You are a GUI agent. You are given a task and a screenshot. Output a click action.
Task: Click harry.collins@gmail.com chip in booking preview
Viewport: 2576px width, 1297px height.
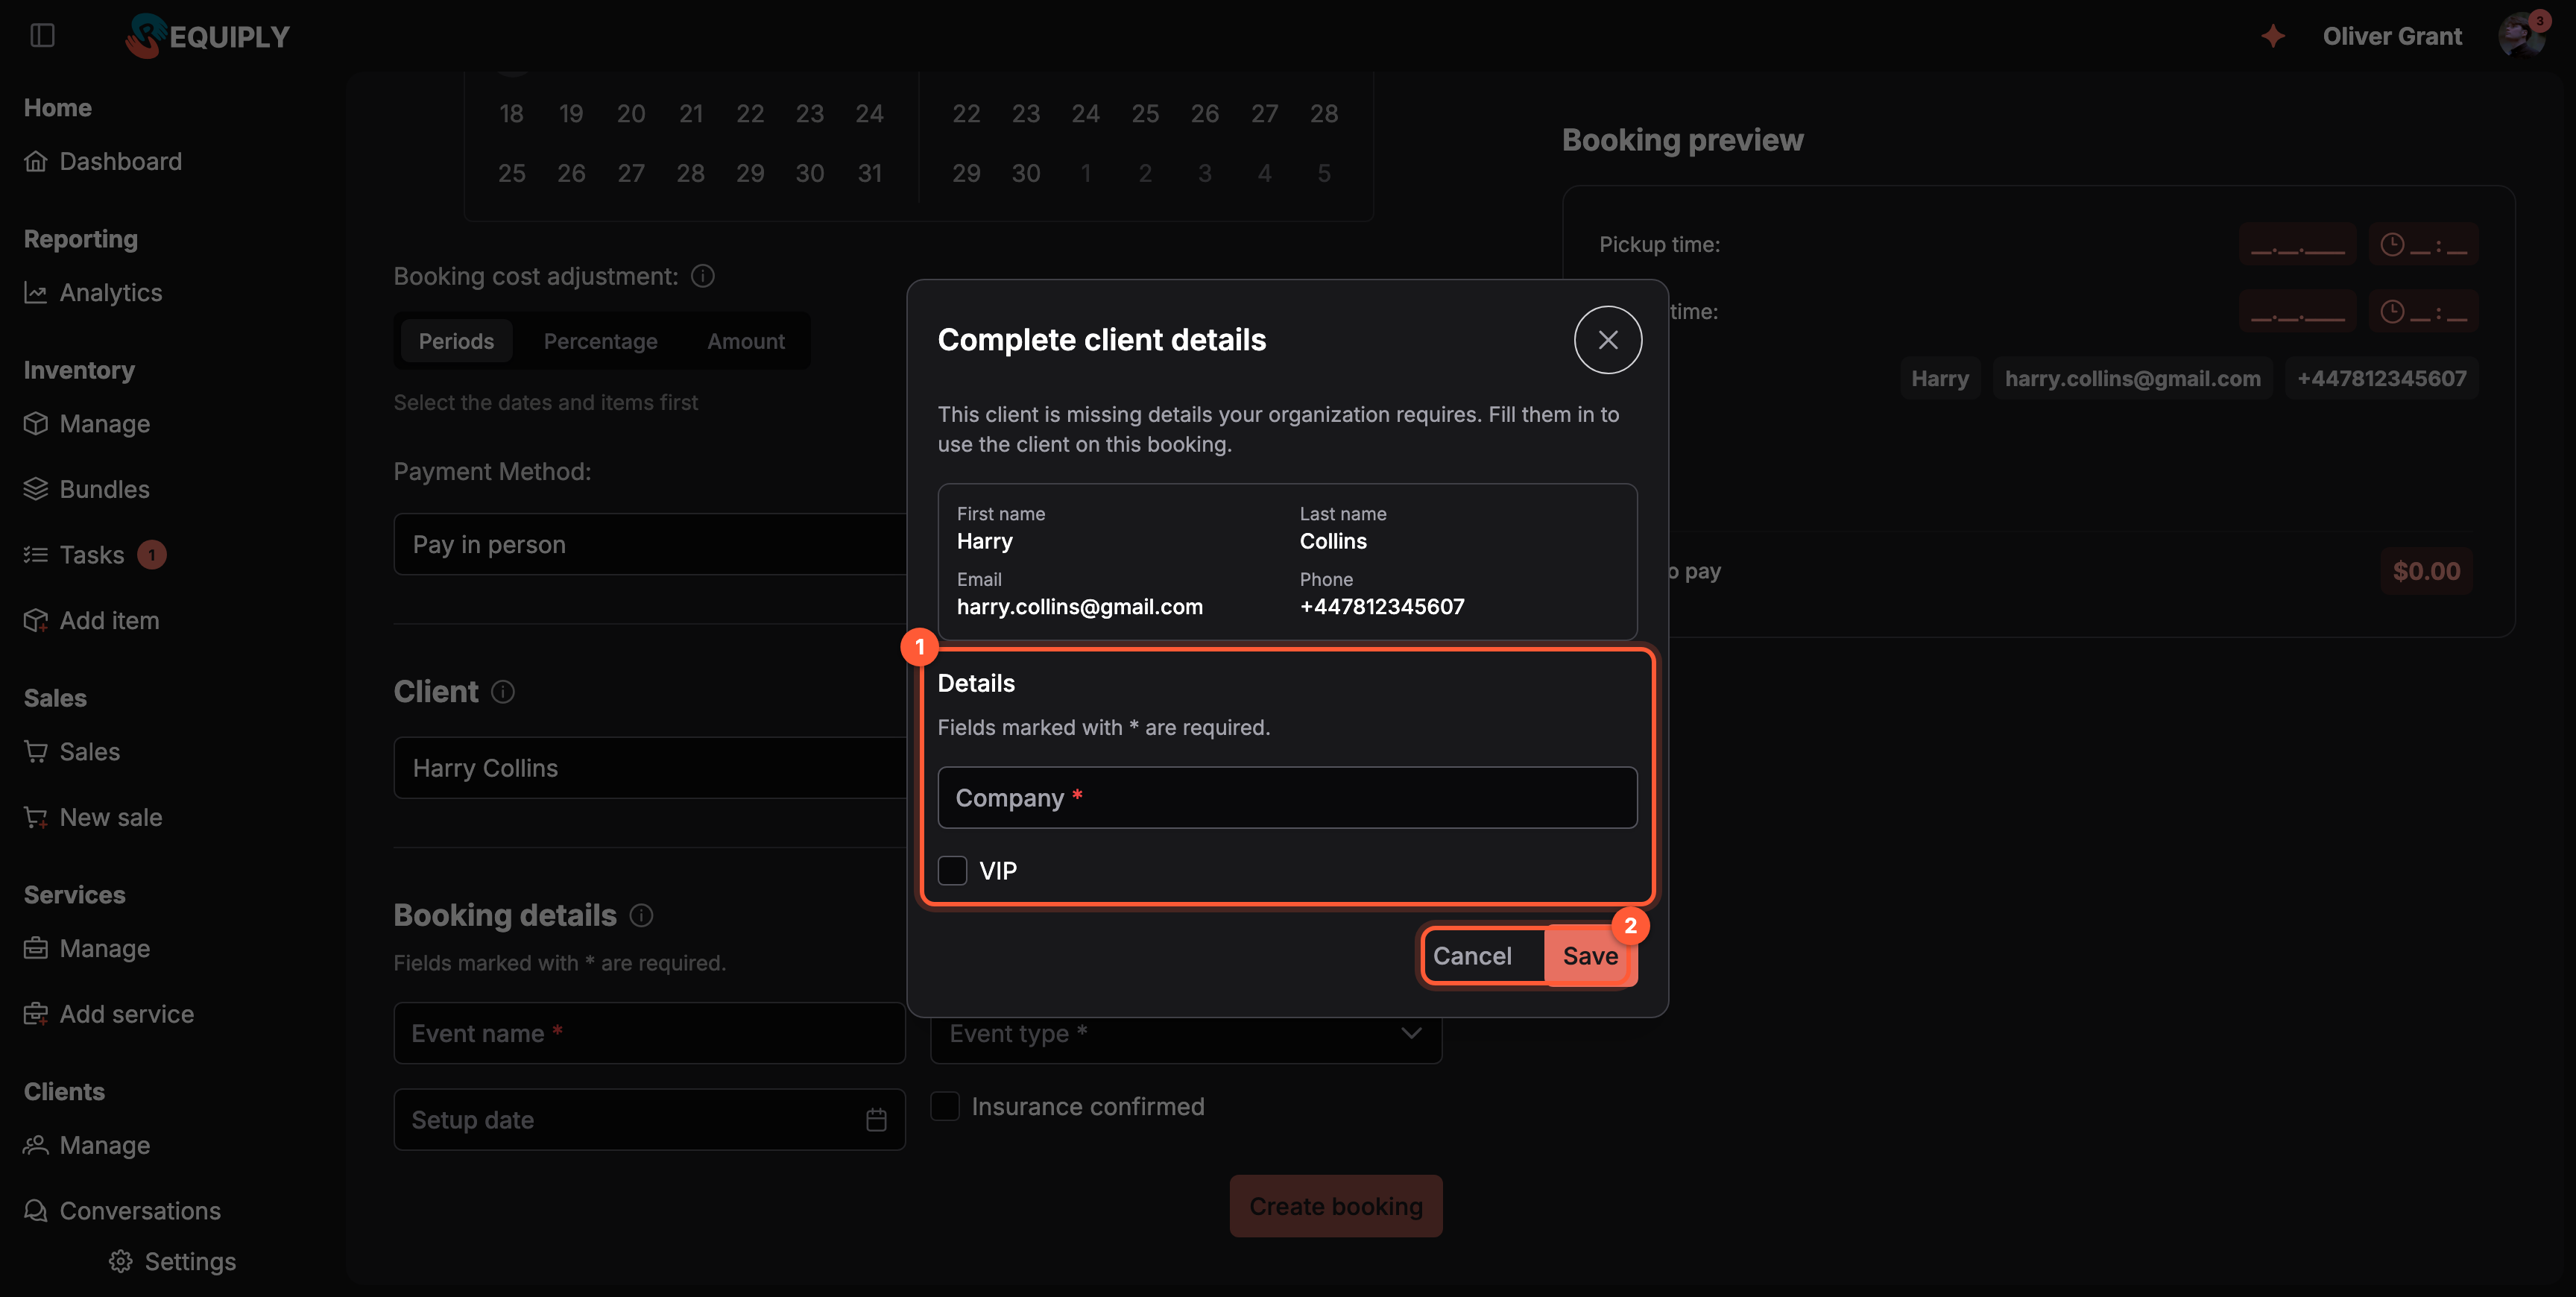(2132, 379)
